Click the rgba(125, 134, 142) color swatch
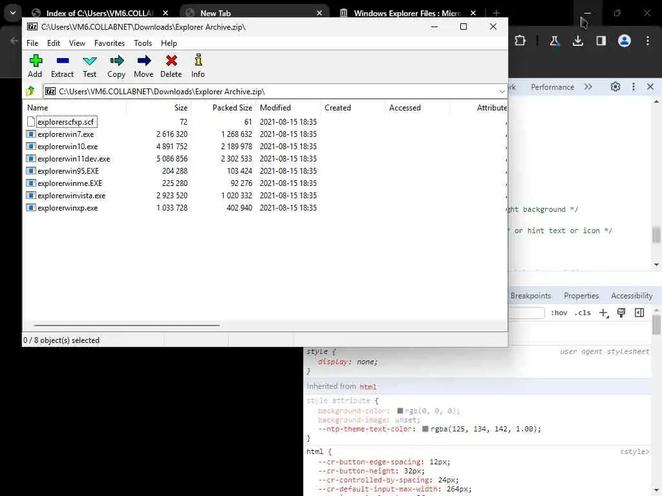This screenshot has height=496, width=662. point(425,429)
